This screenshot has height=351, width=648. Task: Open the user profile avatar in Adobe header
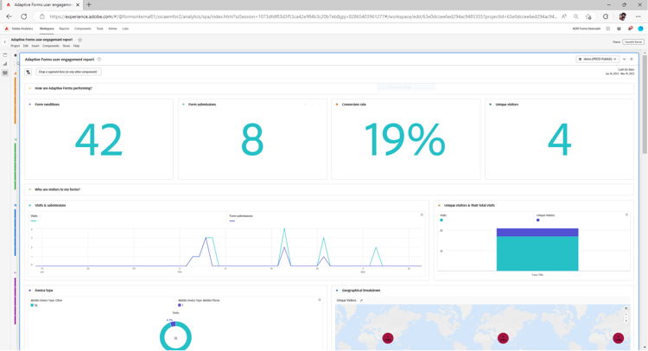pyautogui.click(x=640, y=29)
